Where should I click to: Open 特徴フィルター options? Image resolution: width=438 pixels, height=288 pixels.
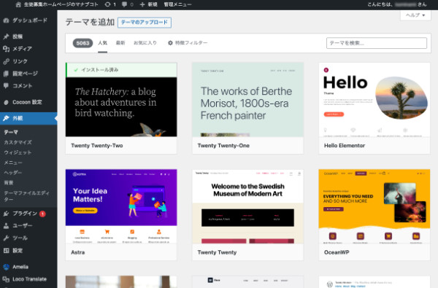(188, 43)
